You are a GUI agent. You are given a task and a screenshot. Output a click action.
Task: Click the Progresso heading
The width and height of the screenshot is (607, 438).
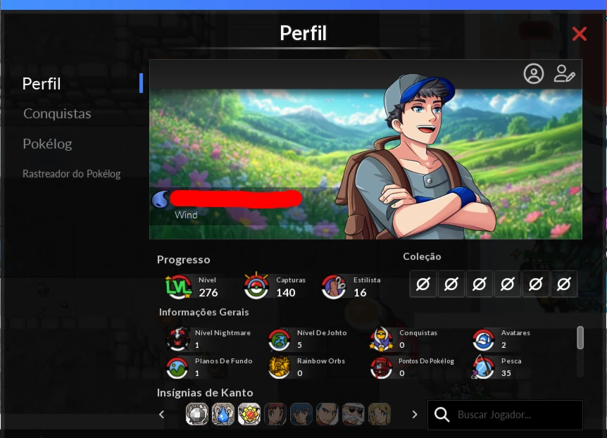(x=184, y=259)
